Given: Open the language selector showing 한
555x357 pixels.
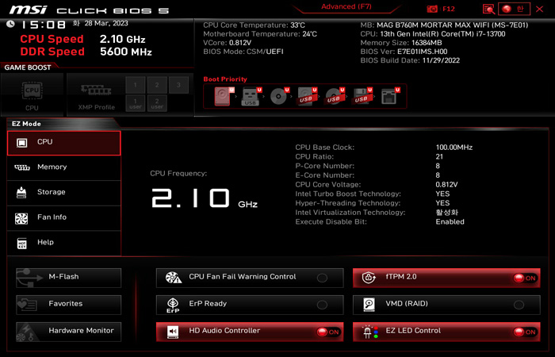Looking at the screenshot, I should click(514, 9).
